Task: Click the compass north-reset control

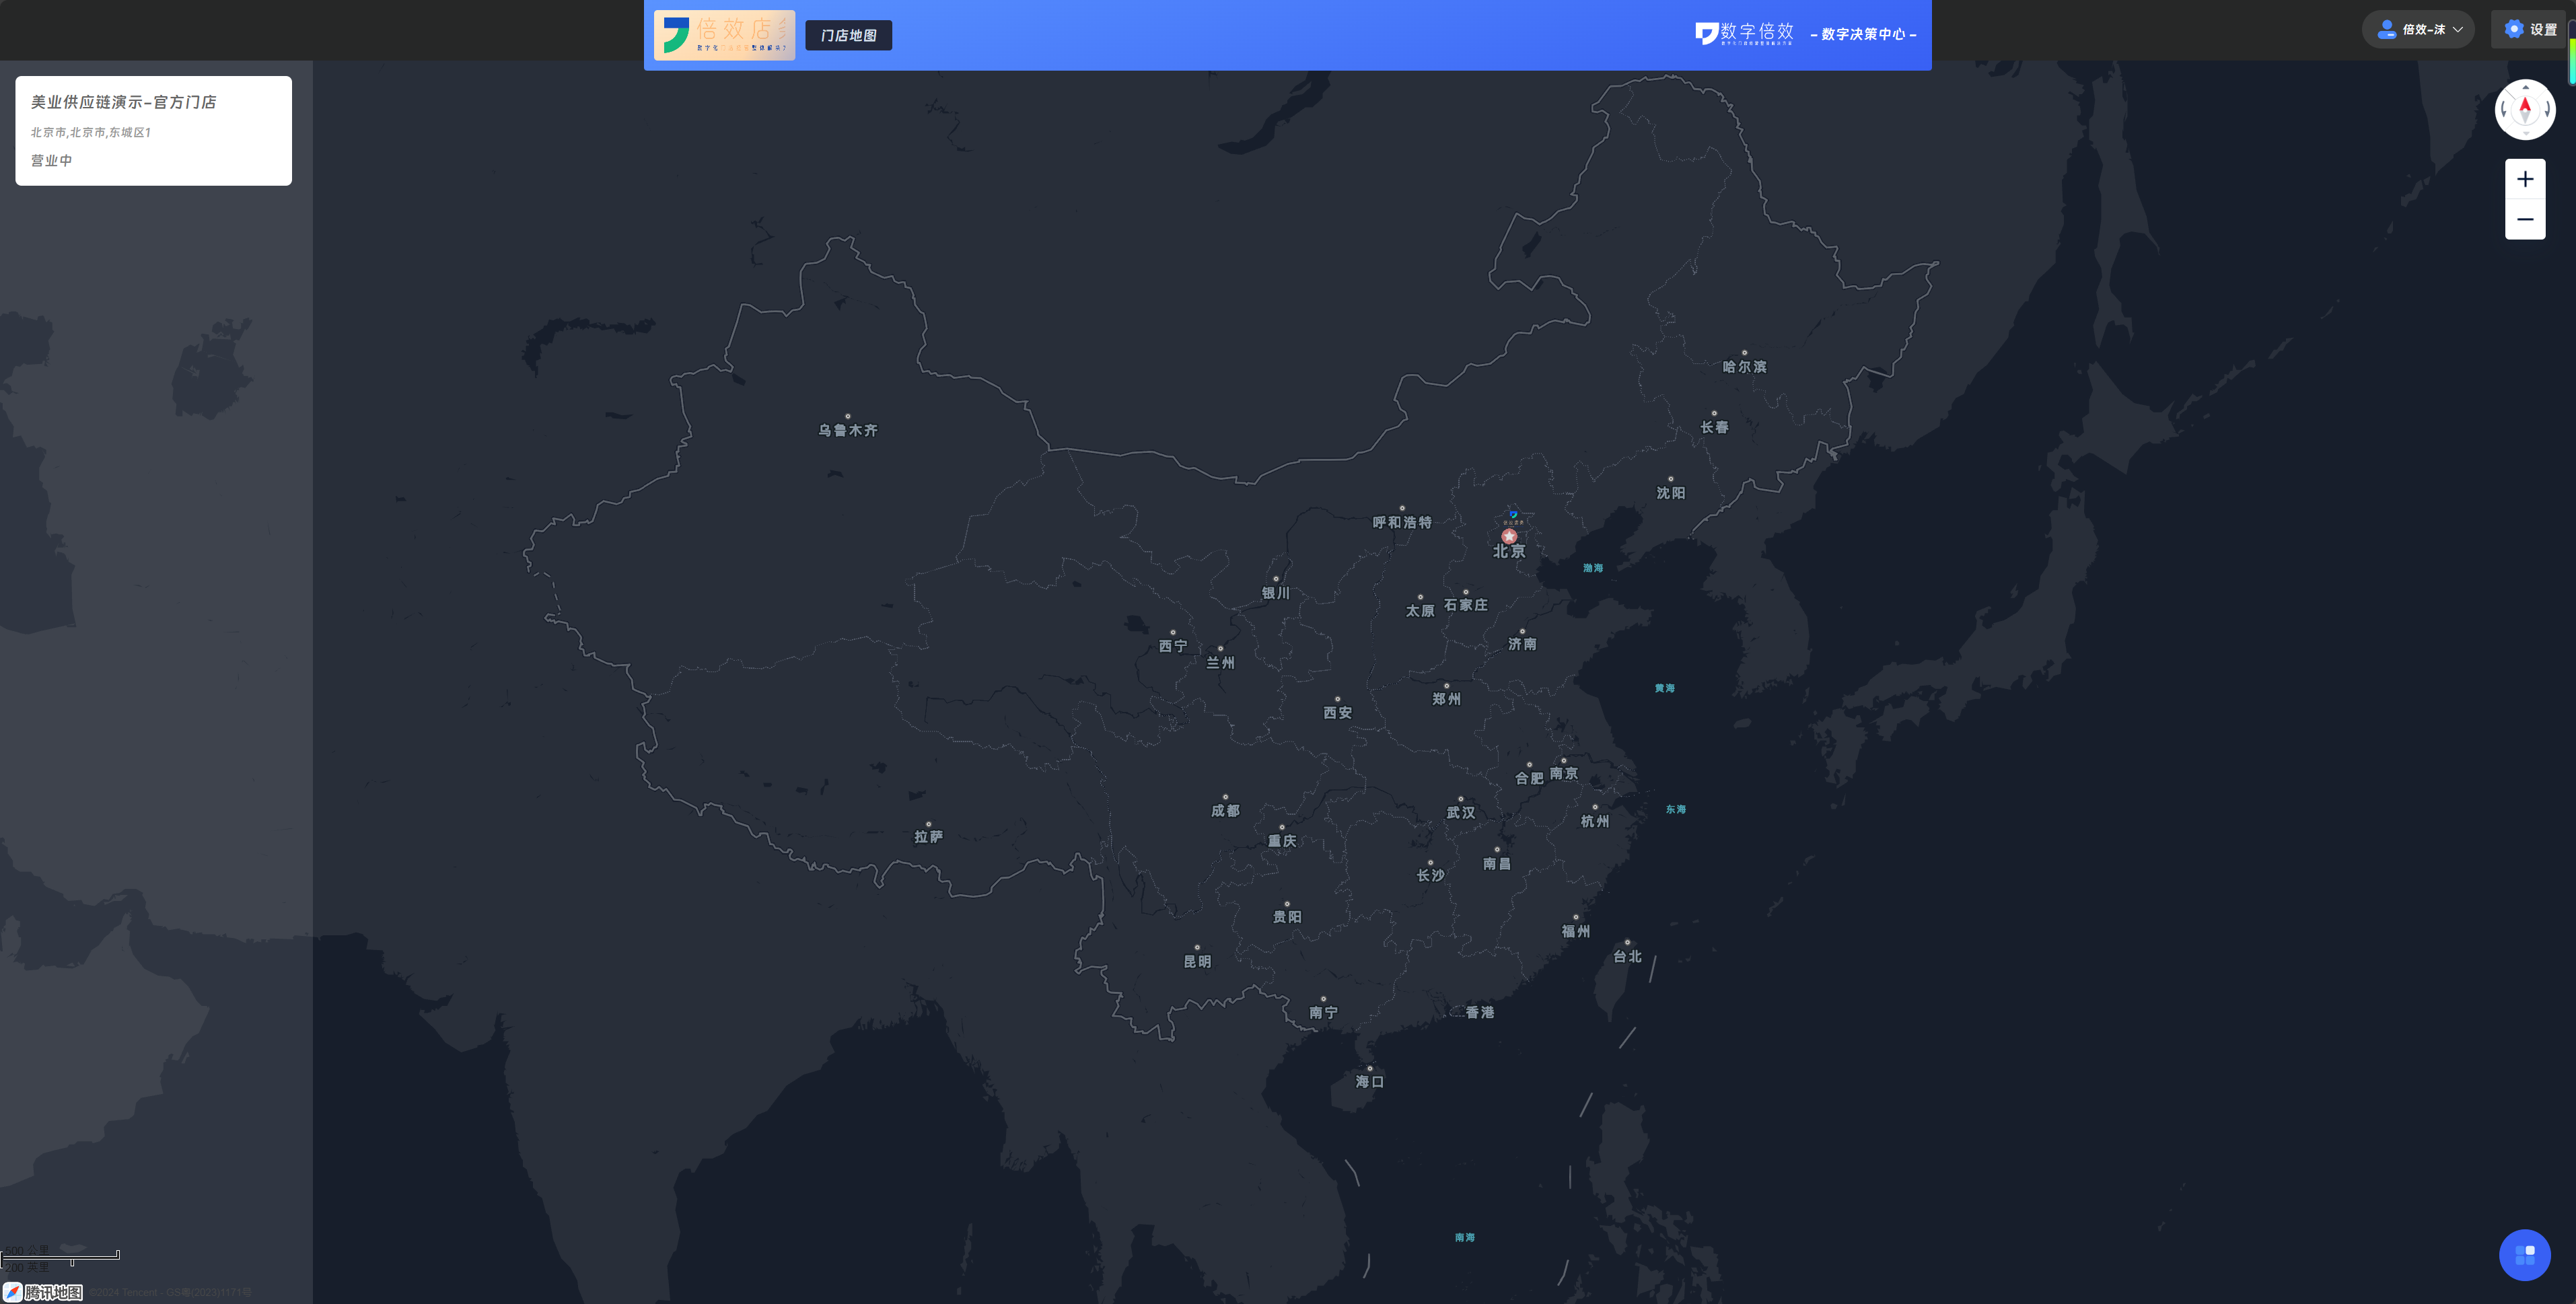Action: (x=2524, y=109)
